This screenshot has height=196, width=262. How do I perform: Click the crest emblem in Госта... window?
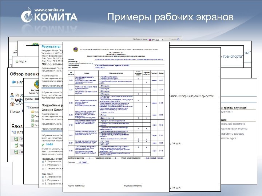pos(36,84)
